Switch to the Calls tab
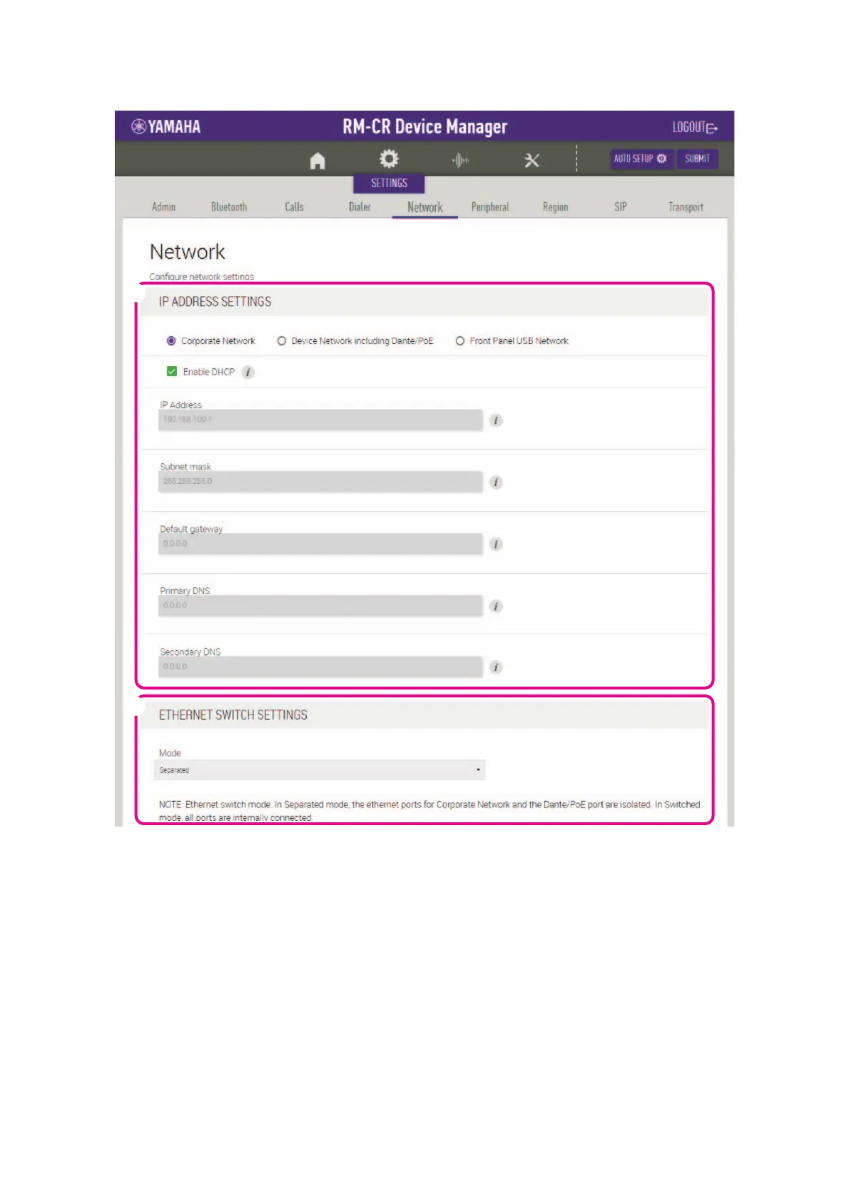The width and height of the screenshot is (849, 1202). coord(294,207)
